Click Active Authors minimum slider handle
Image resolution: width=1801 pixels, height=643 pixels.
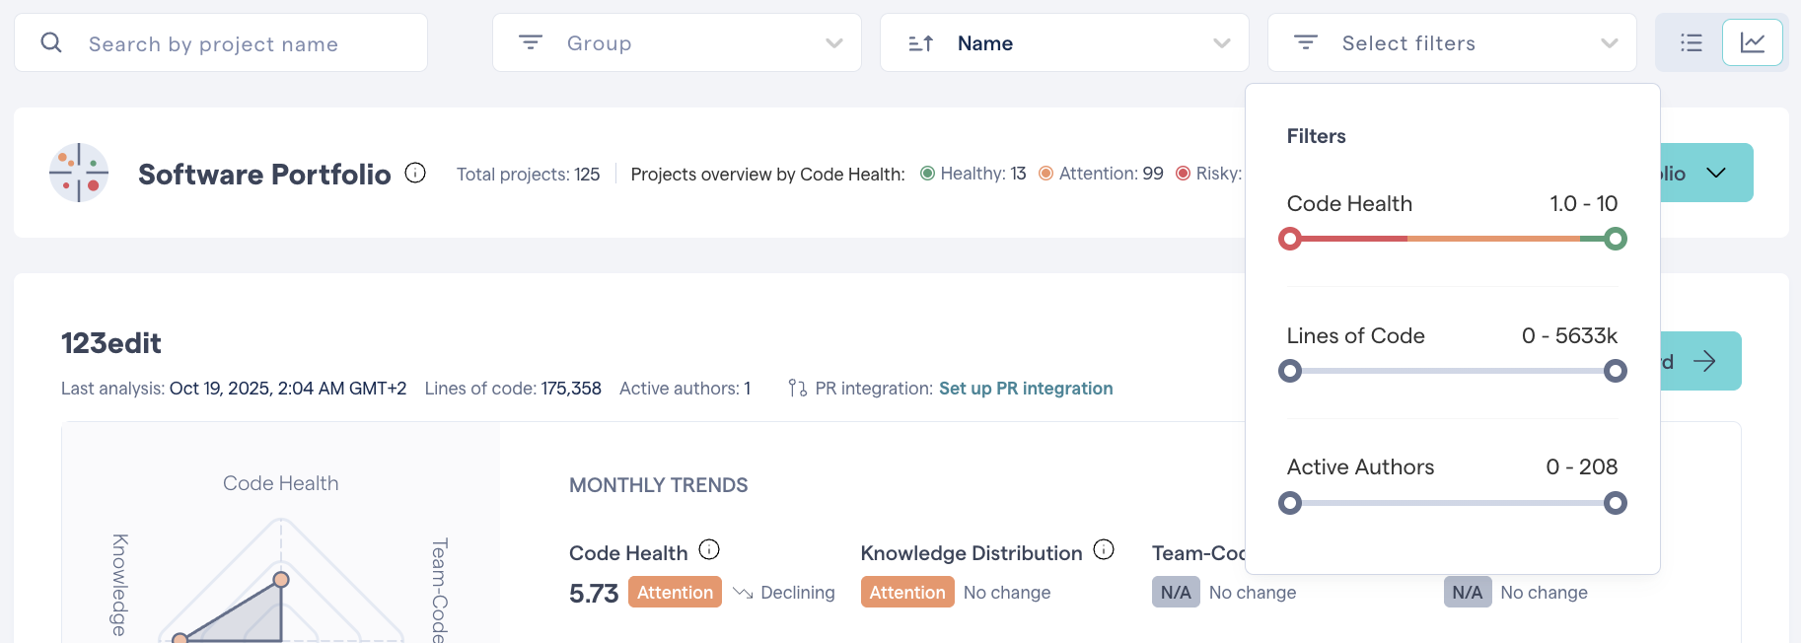[1290, 503]
